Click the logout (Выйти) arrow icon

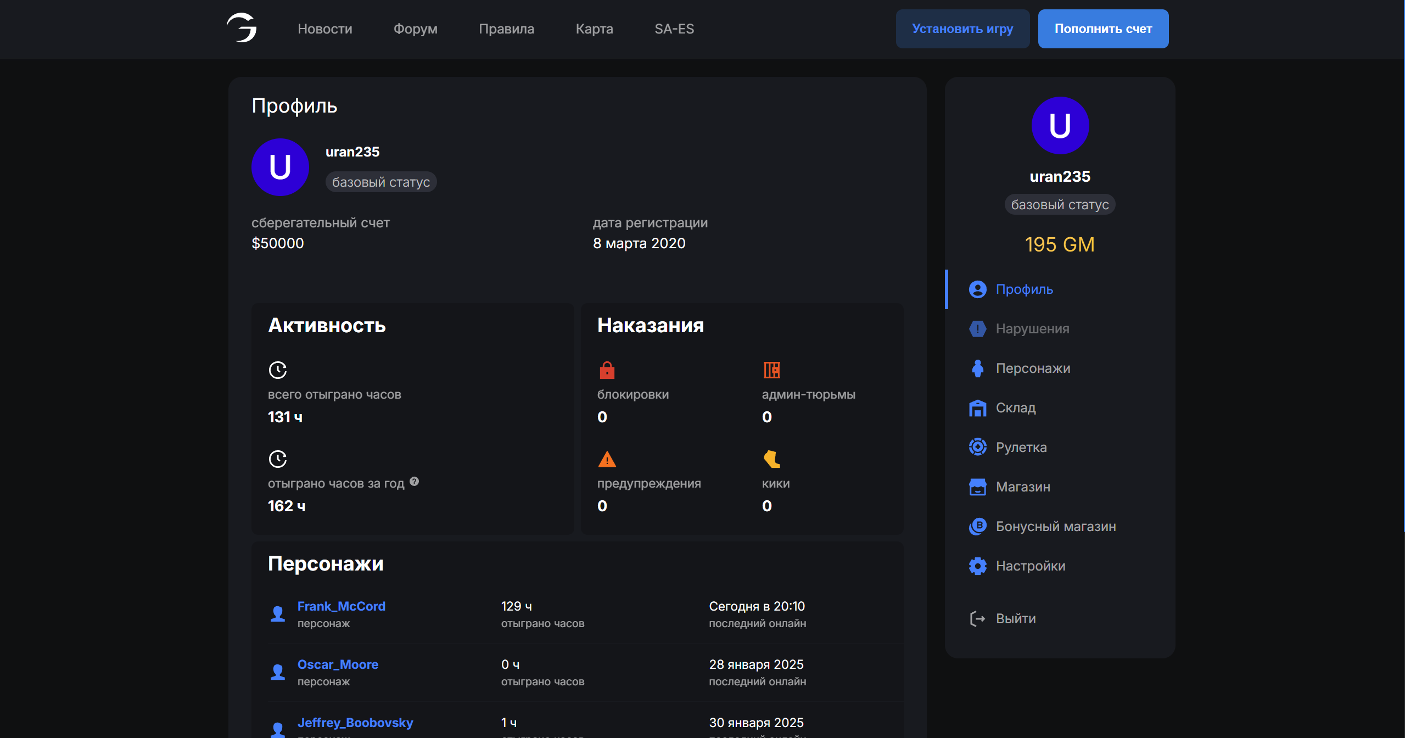pos(977,618)
